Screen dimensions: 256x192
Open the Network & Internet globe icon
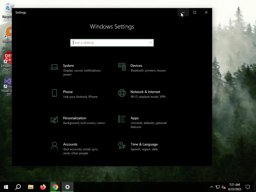(x=122, y=93)
